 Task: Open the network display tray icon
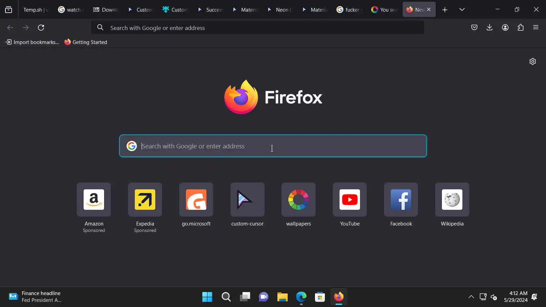click(483, 297)
